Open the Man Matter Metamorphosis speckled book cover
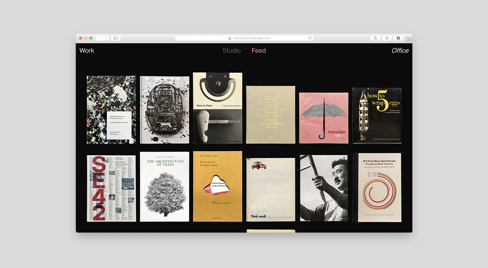This screenshot has width=488, height=268. click(111, 110)
